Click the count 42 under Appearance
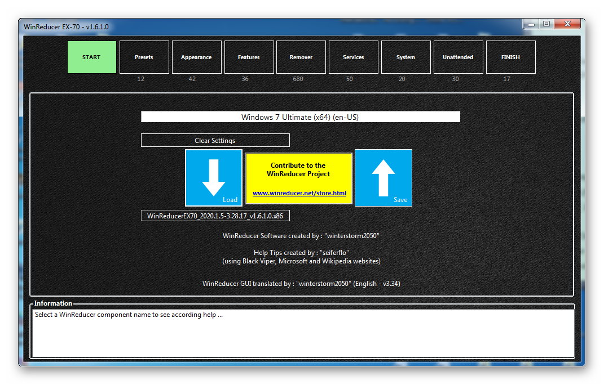The image size is (604, 385). coord(192,79)
